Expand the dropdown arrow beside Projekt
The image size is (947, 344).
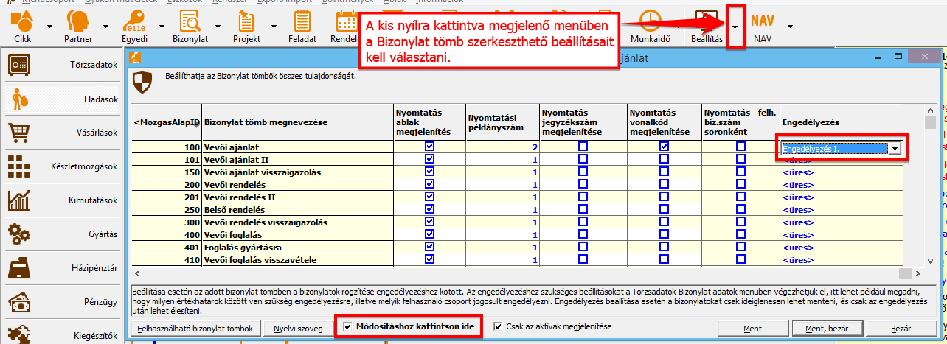(x=271, y=26)
